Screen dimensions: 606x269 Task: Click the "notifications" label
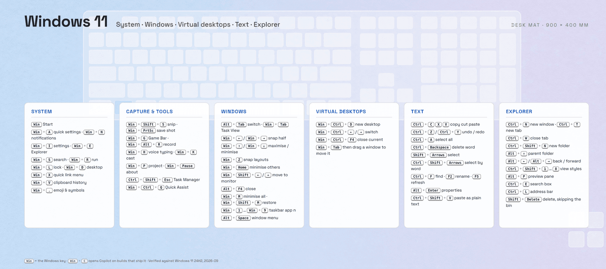[44, 138]
